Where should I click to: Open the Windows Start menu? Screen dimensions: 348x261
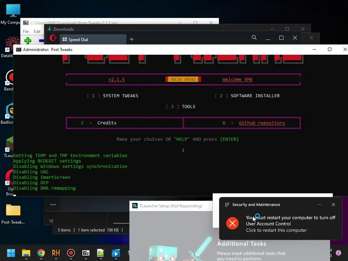coord(11,253)
